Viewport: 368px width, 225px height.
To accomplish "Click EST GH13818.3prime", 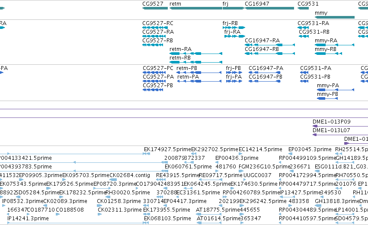I will [337, 201].
